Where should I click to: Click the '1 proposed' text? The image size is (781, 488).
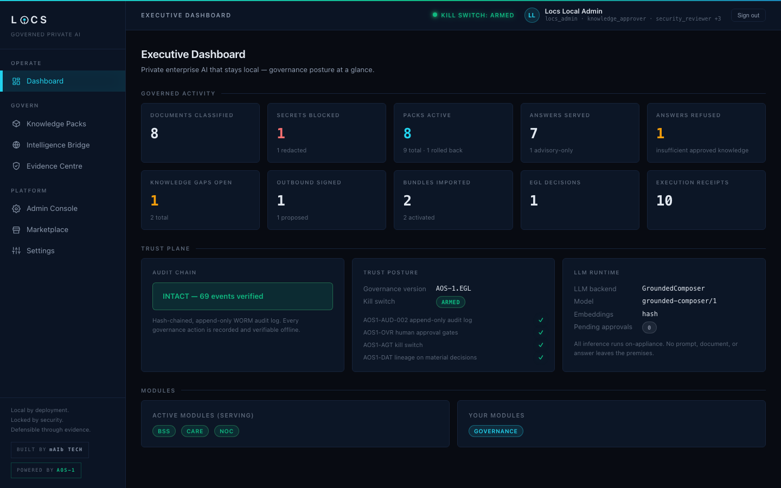[x=292, y=217]
